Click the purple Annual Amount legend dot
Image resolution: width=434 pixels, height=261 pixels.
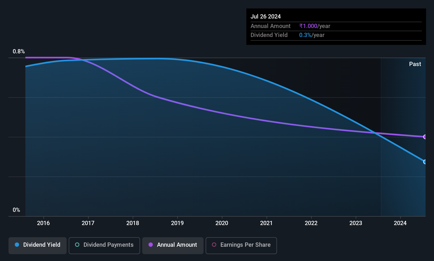click(151, 245)
